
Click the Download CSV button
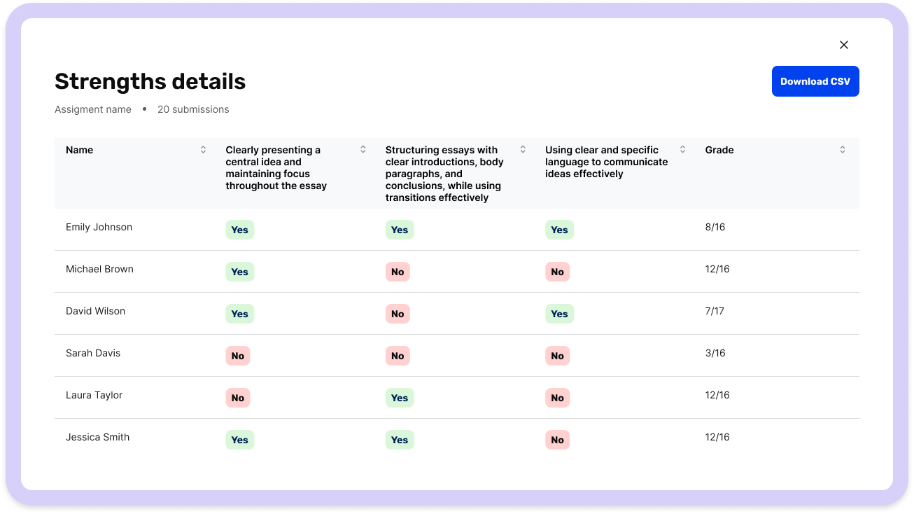[815, 81]
